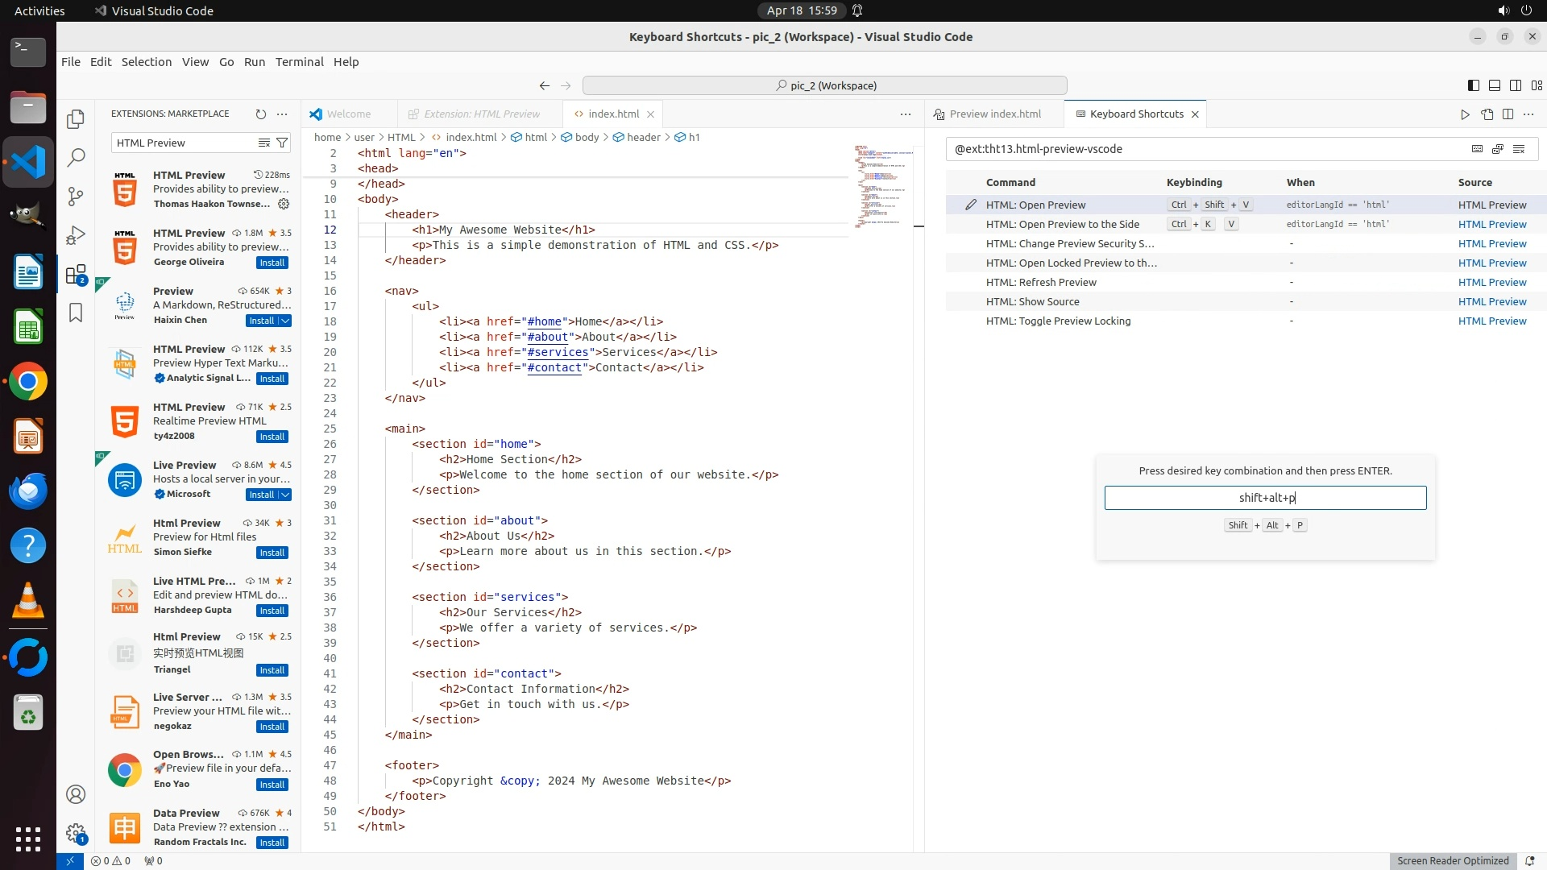1547x870 pixels.
Task: Click the key combination input field
Action: [x=1265, y=498]
